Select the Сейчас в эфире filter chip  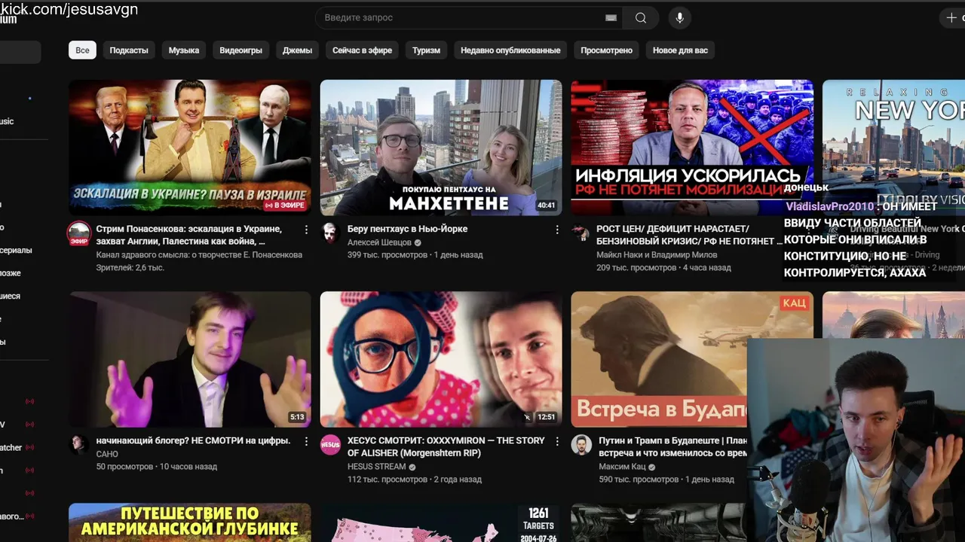point(362,50)
